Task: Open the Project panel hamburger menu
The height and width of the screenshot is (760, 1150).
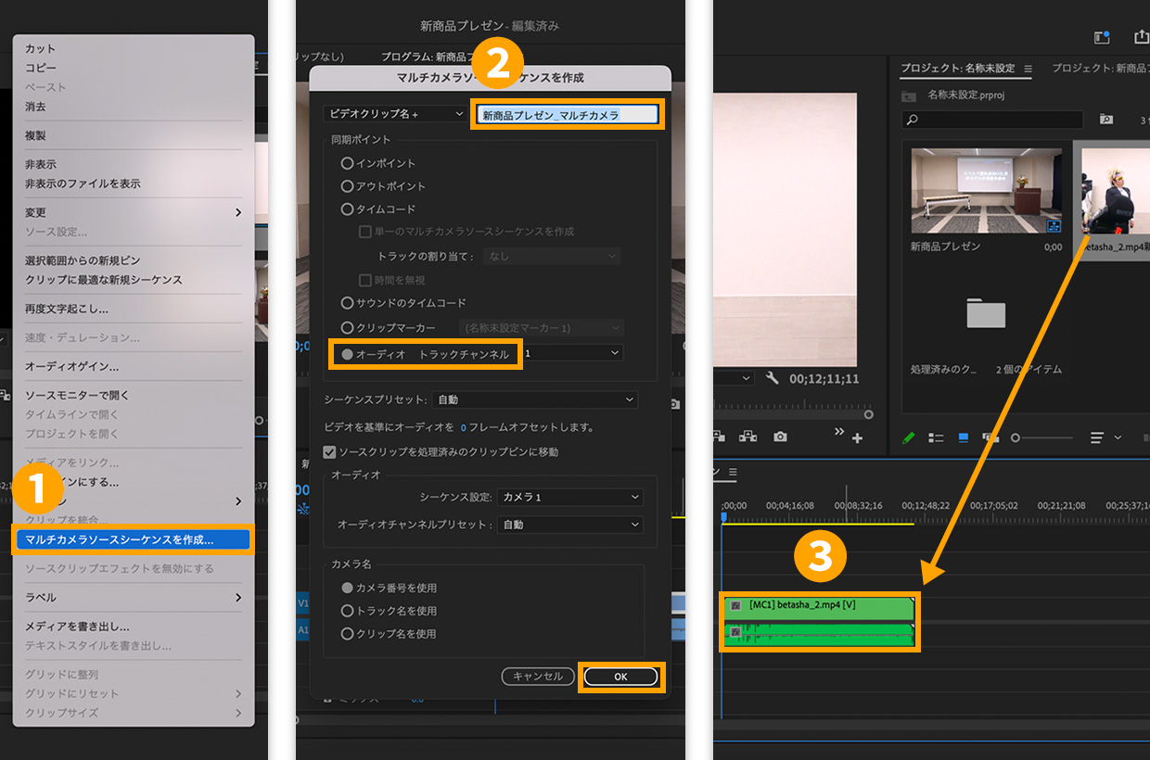Action: pyautogui.click(x=1027, y=69)
